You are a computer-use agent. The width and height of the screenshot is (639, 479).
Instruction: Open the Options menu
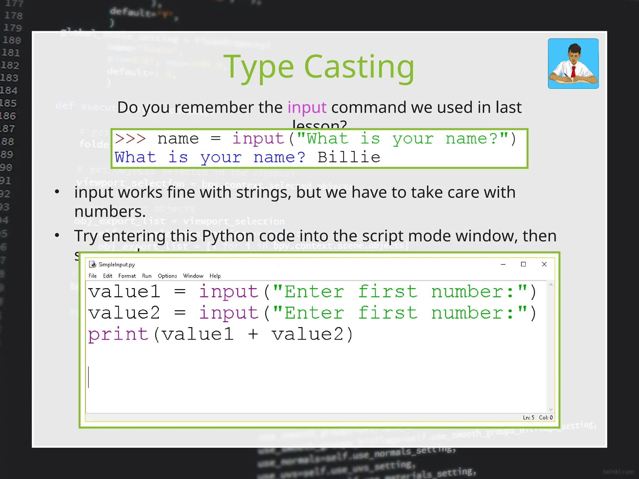point(167,276)
